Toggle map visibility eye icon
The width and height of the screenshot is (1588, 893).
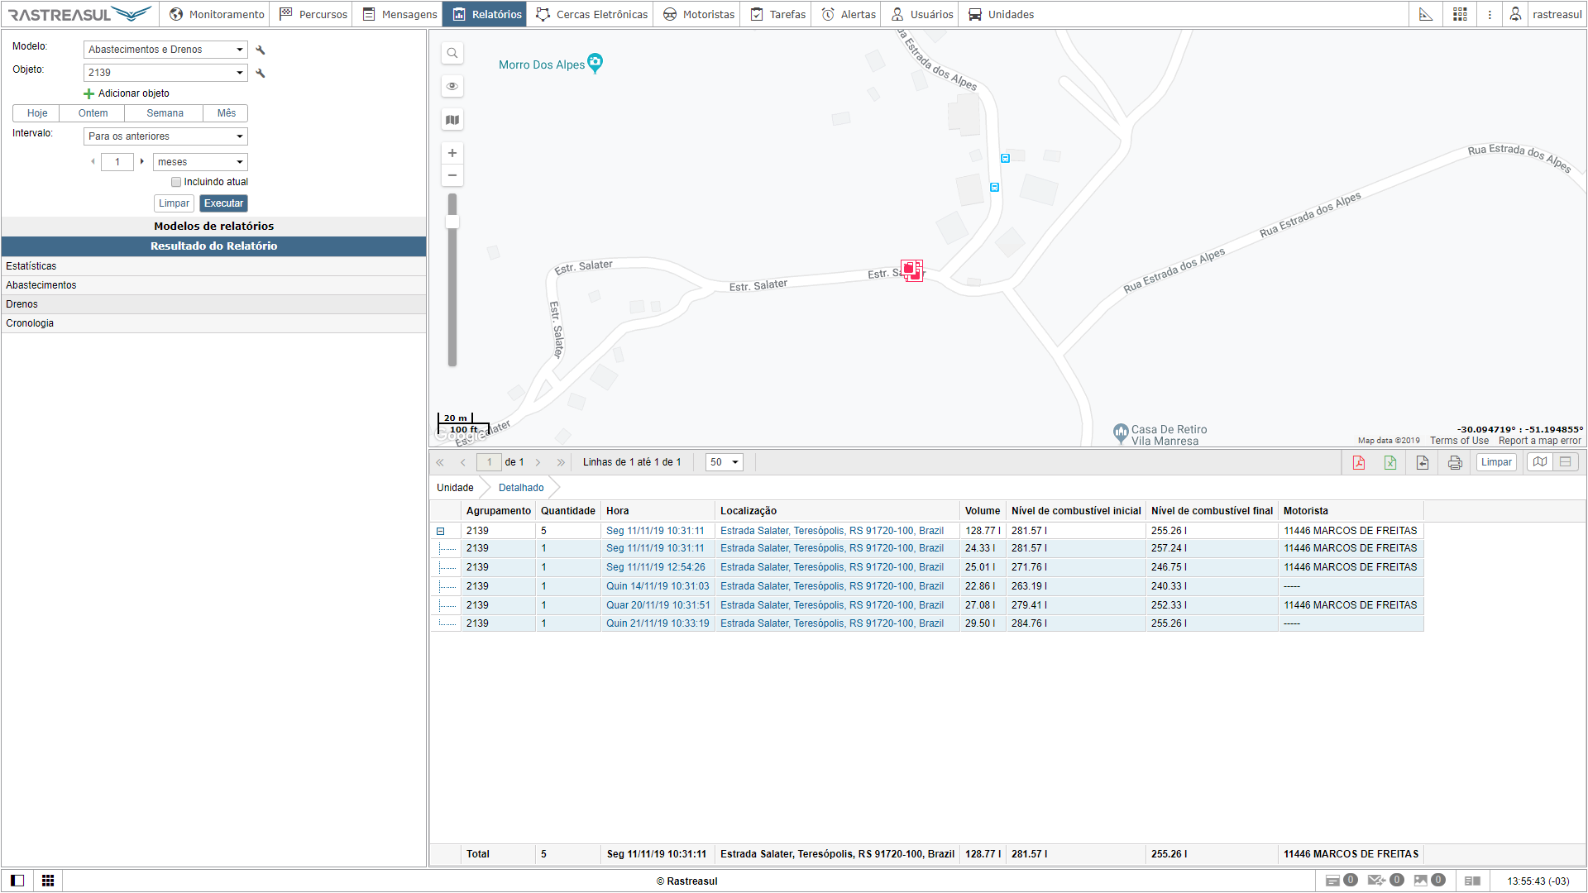[452, 86]
